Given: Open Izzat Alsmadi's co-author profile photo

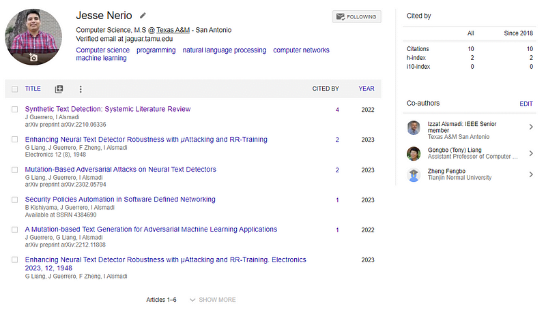Looking at the screenshot, I should click(414, 127).
